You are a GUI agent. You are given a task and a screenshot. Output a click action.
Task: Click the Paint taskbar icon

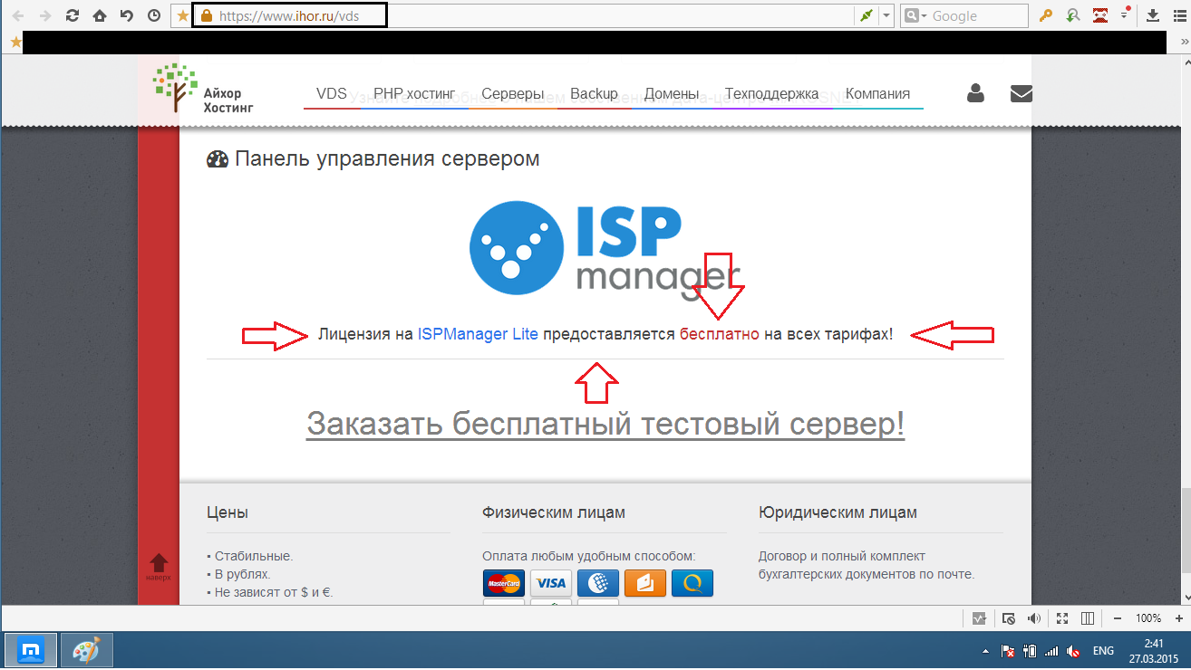(x=87, y=651)
